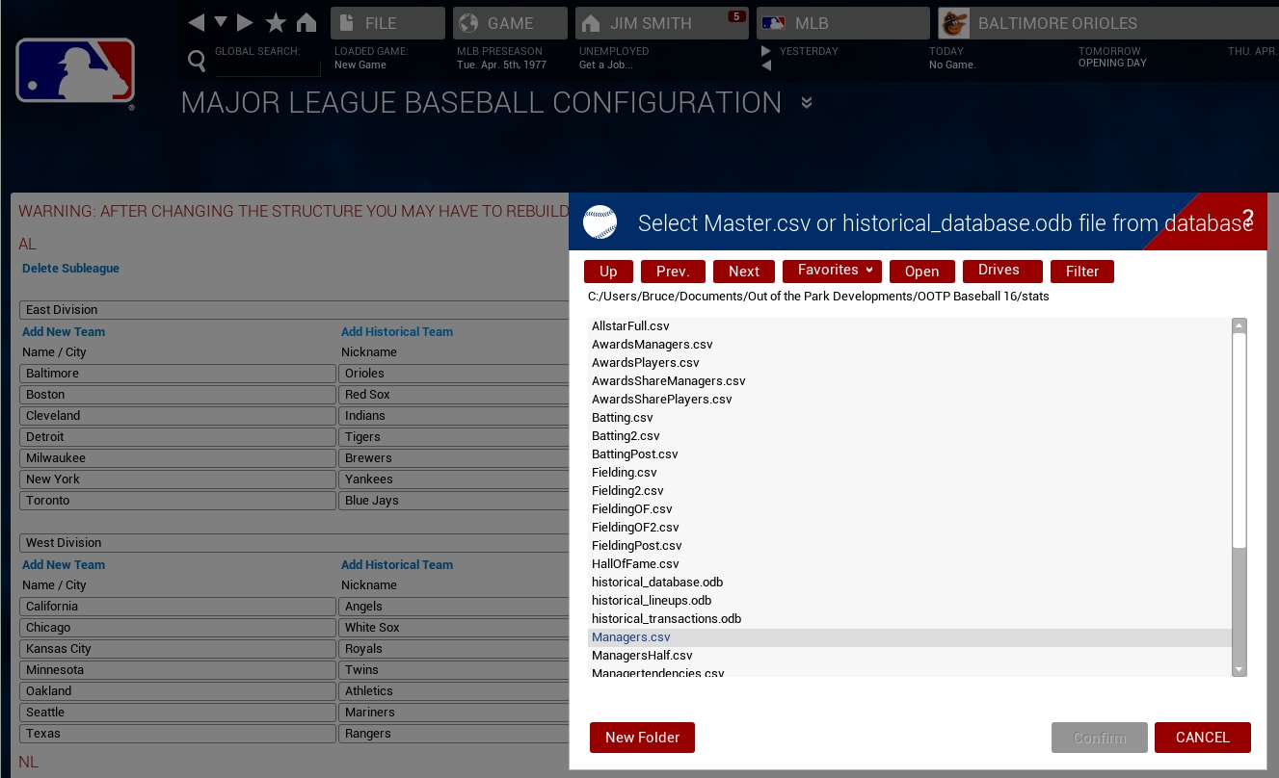The height and width of the screenshot is (778, 1279).
Task: Click the forward navigation arrow icon
Action: click(245, 22)
